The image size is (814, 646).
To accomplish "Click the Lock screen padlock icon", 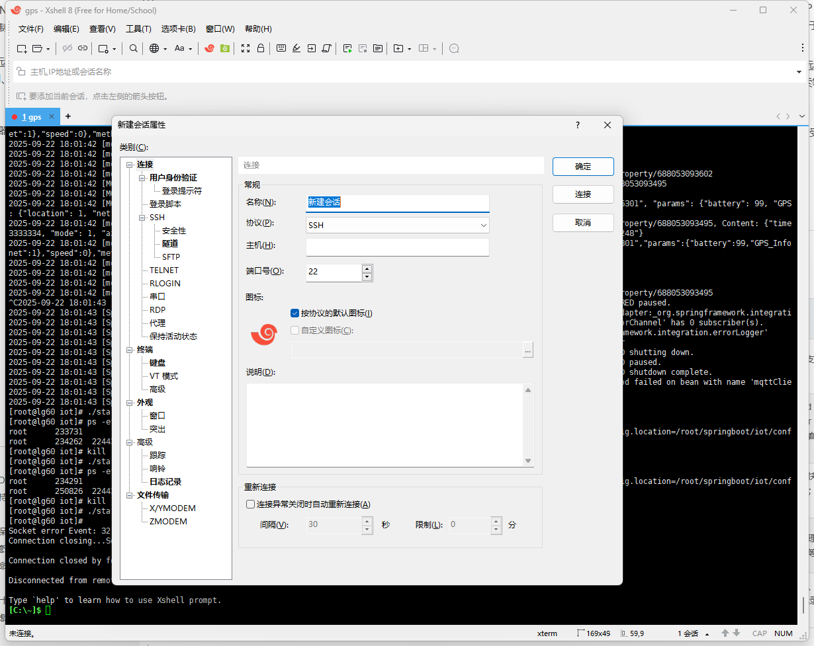I will coord(261,48).
